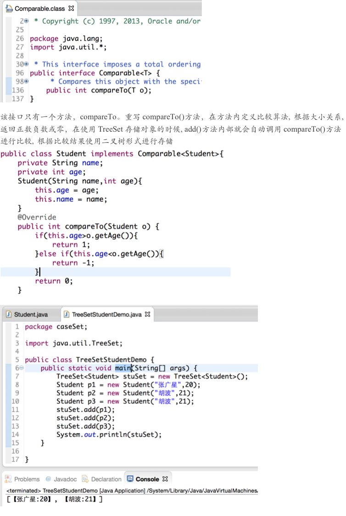The height and width of the screenshot is (516, 346).
Task: Expand the folded copyright comment at line 2
Action: tap(26, 21)
